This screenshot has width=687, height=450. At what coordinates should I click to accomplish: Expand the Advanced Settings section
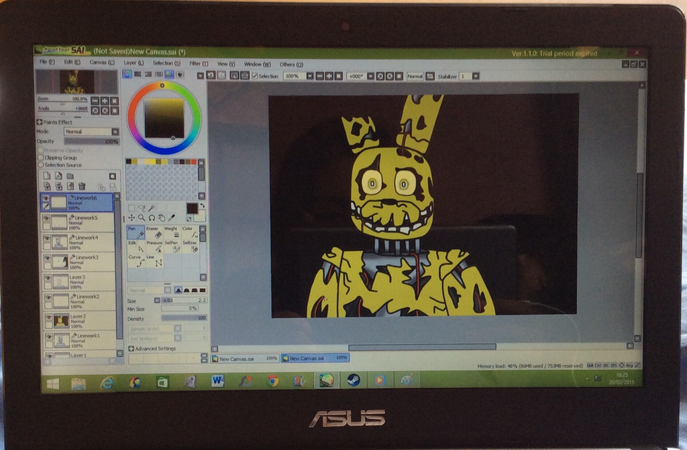131,348
